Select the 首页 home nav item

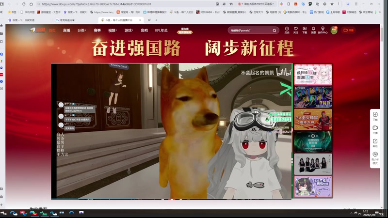[x=52, y=31]
